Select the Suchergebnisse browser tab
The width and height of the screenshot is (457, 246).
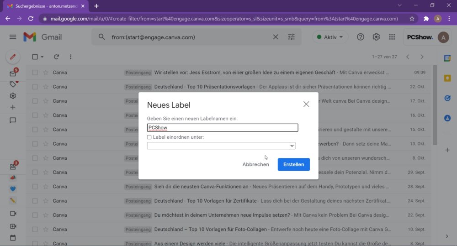tap(47, 6)
